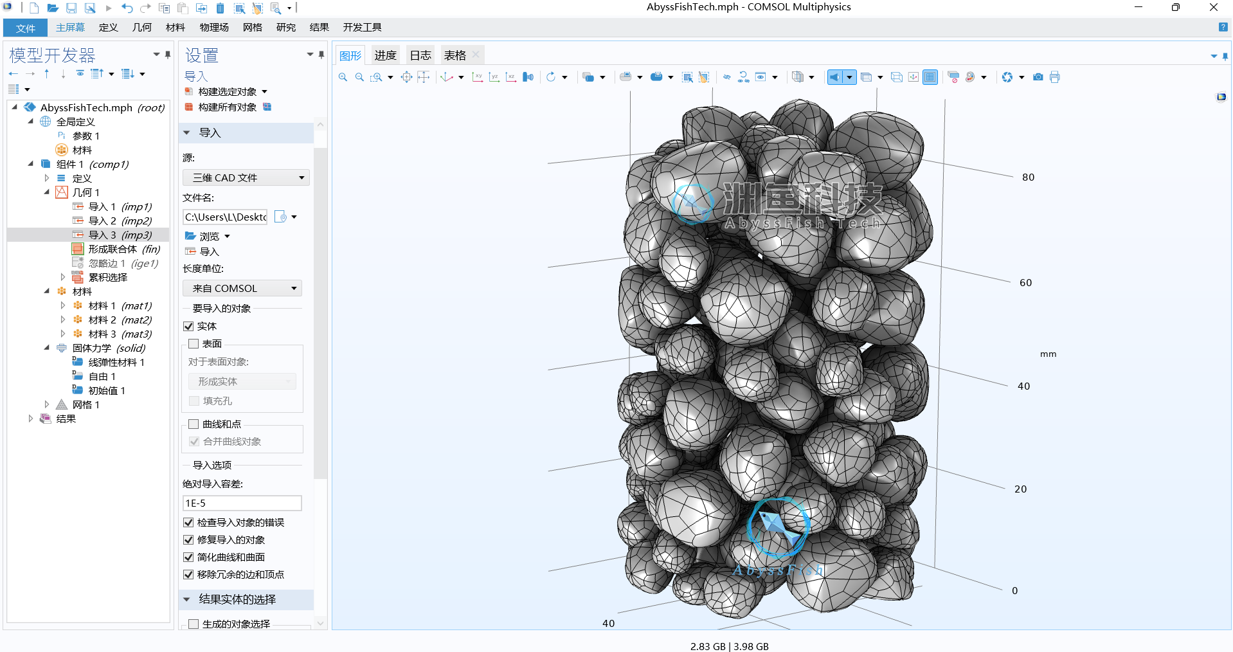This screenshot has height=652, width=1233.
Task: Click the zoom in icon in graphics toolbar
Action: point(343,77)
